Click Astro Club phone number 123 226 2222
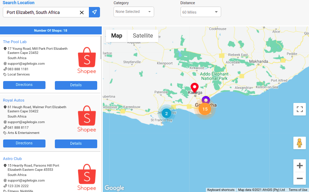Image resolution: width=309 pixels, height=192 pixels. [18, 186]
